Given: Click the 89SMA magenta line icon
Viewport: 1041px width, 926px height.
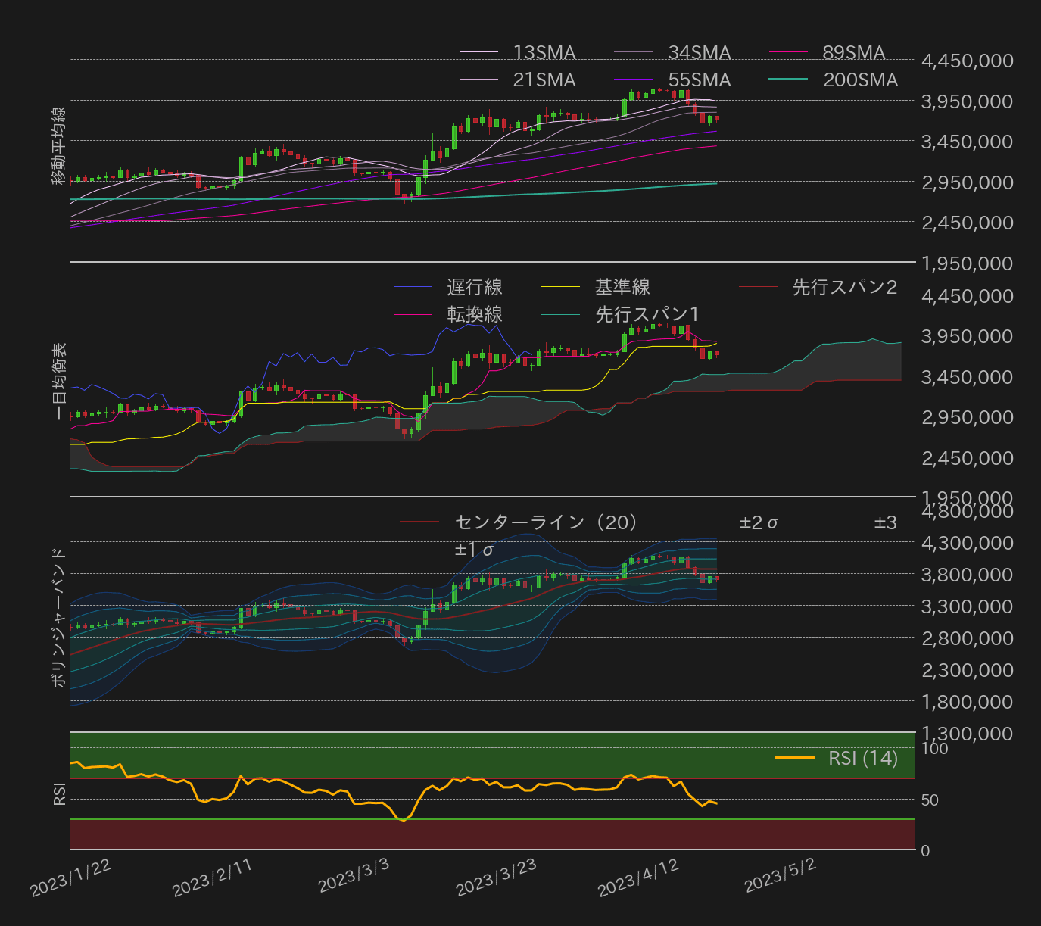Looking at the screenshot, I should click(x=787, y=53).
